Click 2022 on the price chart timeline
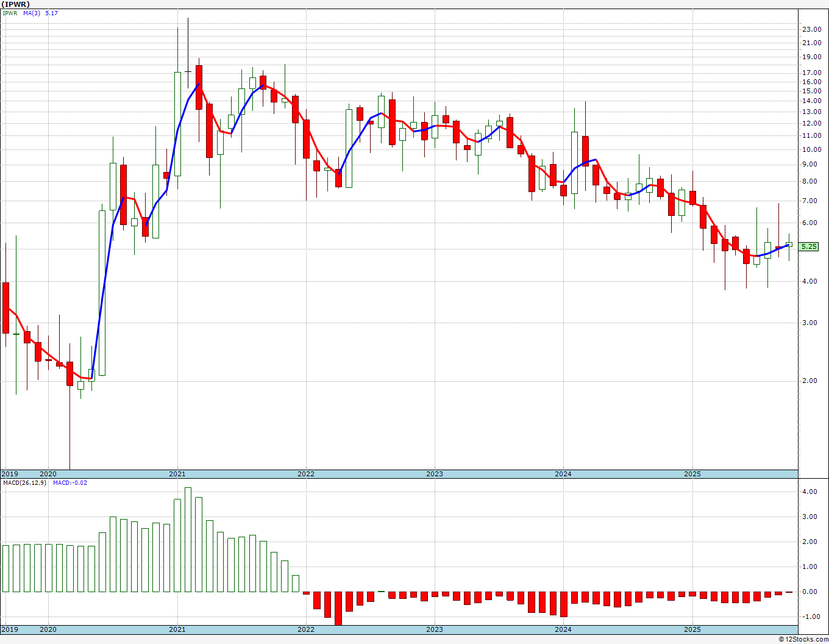This screenshot has width=829, height=644. click(306, 474)
